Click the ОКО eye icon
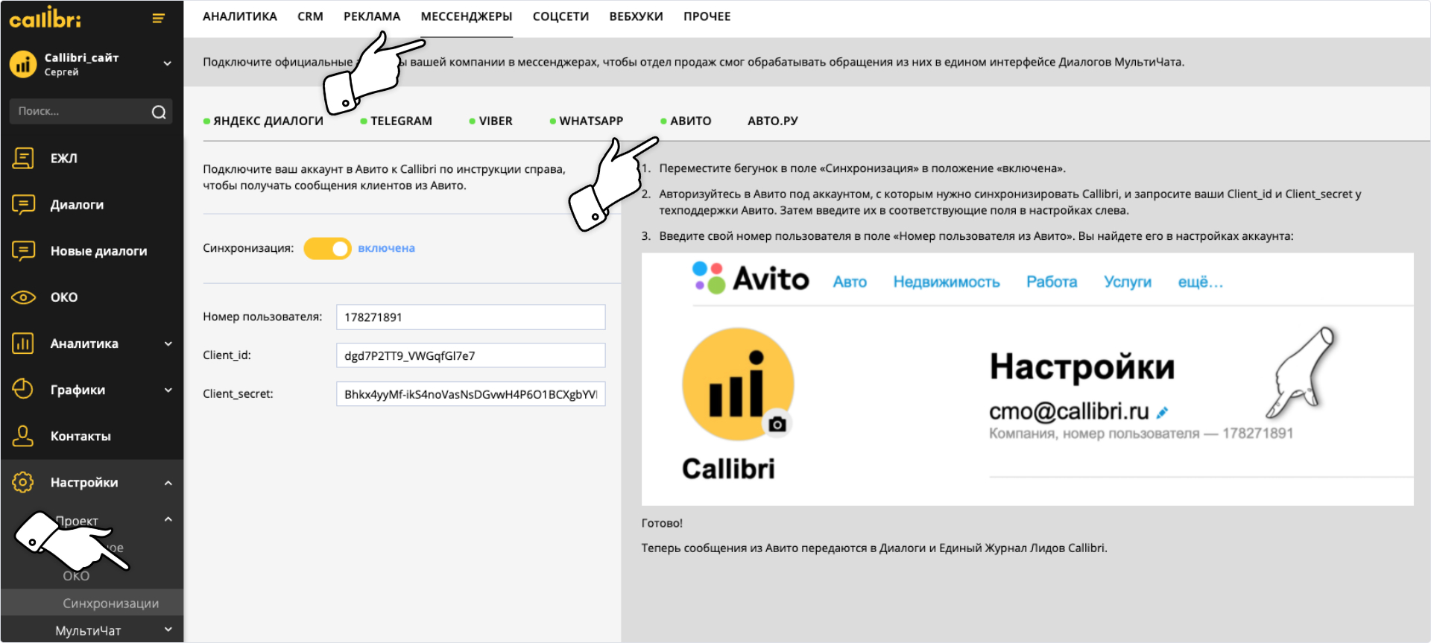This screenshot has width=1431, height=643. coord(23,297)
